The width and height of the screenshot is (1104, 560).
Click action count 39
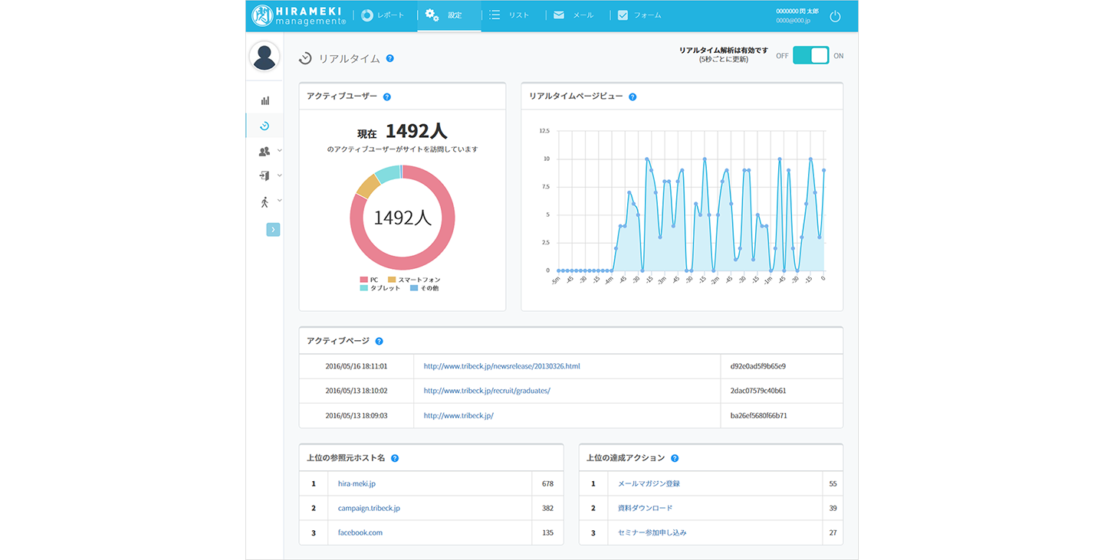(833, 508)
